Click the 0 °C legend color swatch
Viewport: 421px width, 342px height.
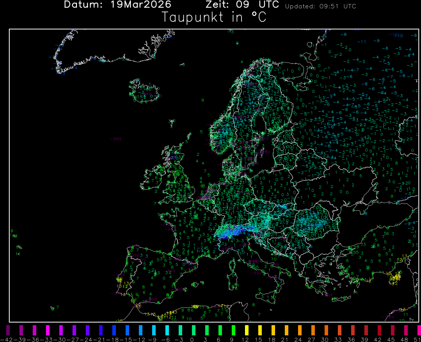tap(193, 330)
